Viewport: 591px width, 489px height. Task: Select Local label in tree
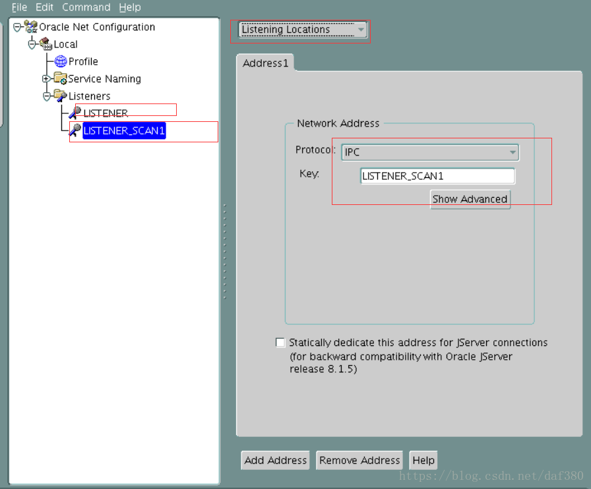[65, 44]
